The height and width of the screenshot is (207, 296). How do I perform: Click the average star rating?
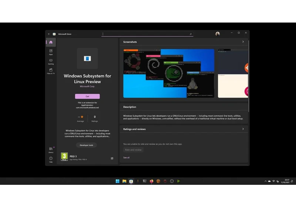coord(81,119)
